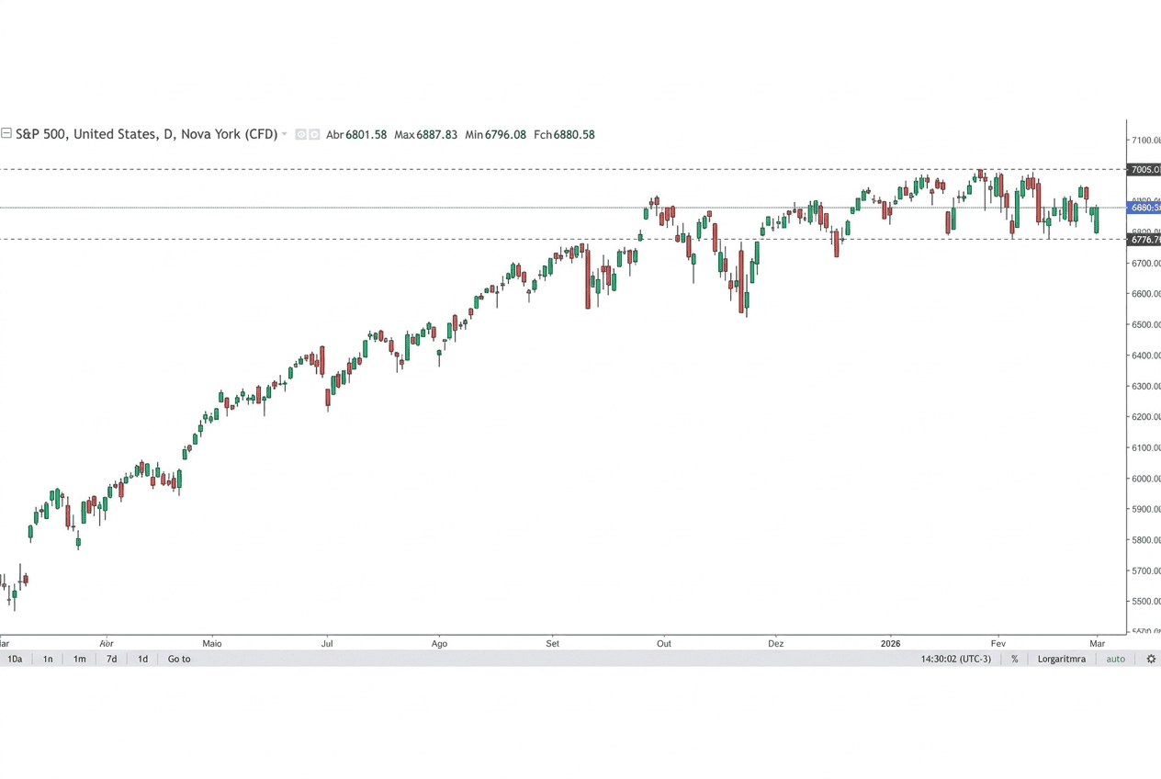Click the blue 6880 current price label

click(x=1144, y=208)
